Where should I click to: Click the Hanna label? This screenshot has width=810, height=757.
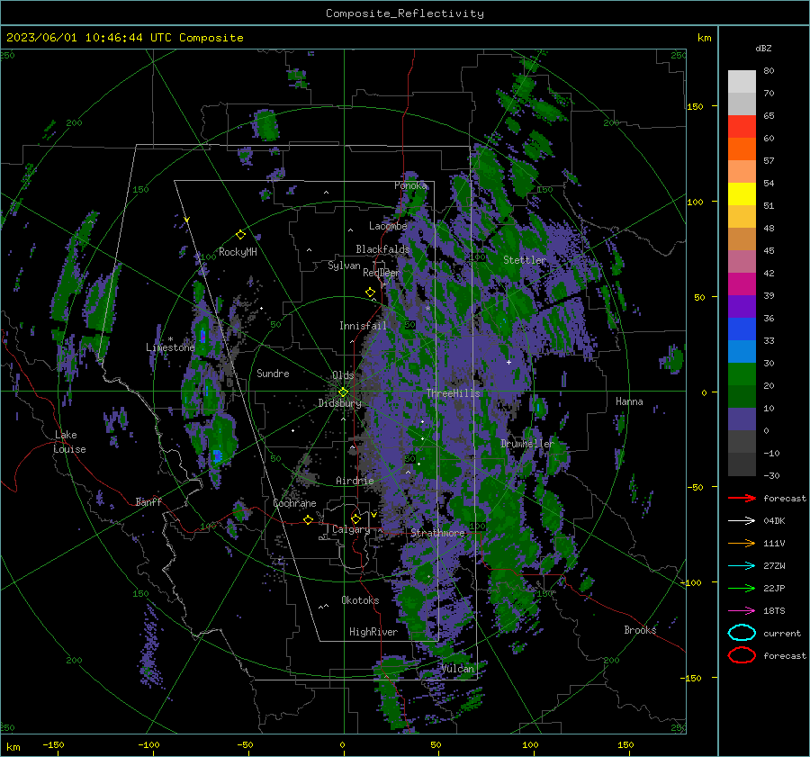tap(629, 401)
